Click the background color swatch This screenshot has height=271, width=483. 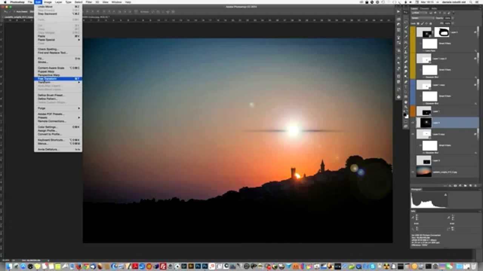407,117
